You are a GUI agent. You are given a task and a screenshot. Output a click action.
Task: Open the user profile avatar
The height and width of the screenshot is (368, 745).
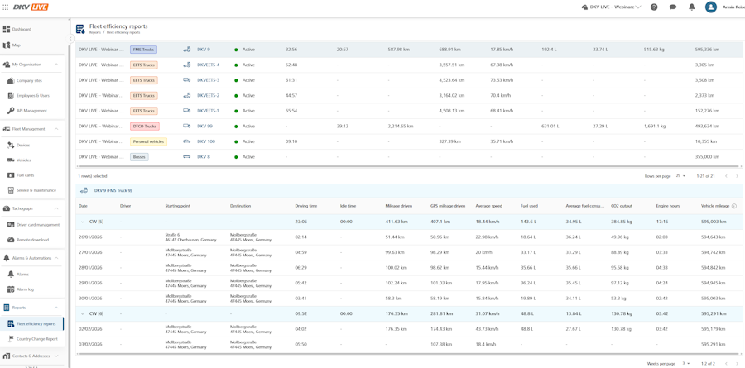pyautogui.click(x=711, y=7)
